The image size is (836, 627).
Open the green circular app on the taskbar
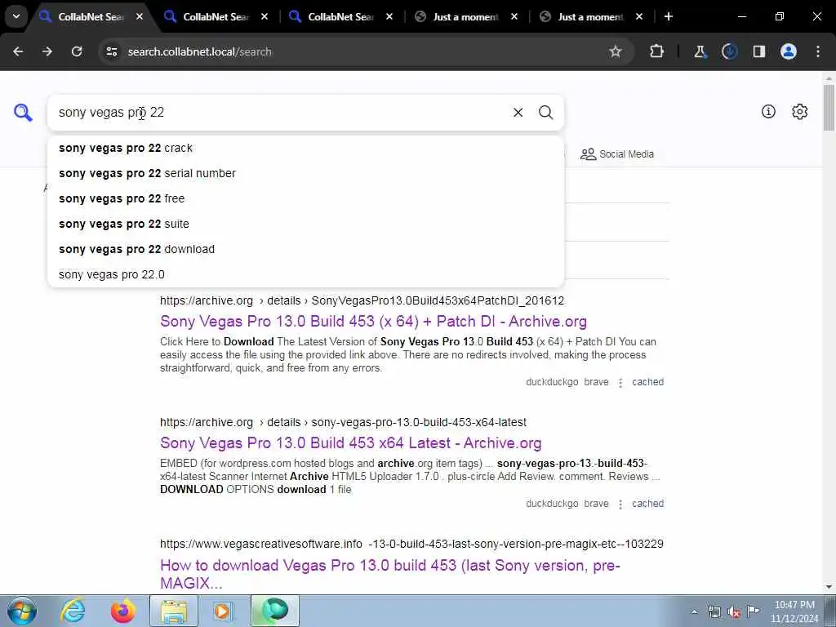tap(274, 611)
